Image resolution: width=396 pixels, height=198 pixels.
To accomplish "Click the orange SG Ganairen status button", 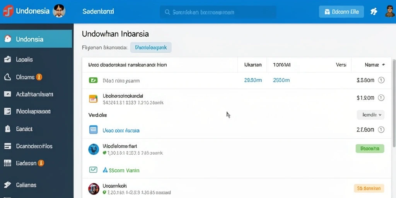I will pyautogui.click(x=369, y=188).
